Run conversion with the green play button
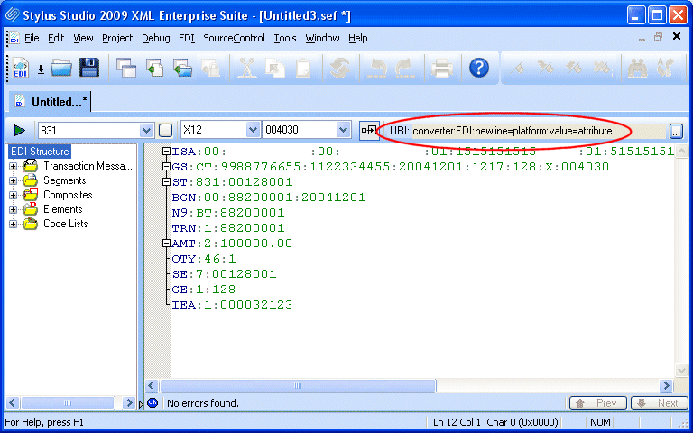The height and width of the screenshot is (433, 693). coord(20,130)
